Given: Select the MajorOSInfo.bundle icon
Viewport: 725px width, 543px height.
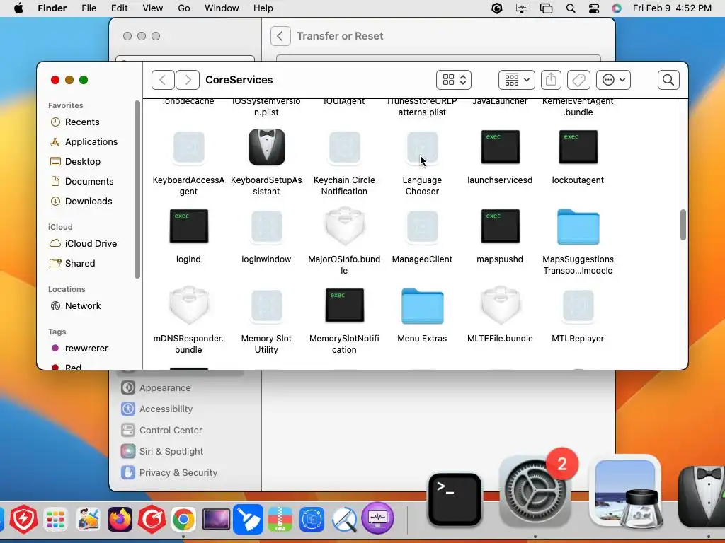Looking at the screenshot, I should (344, 226).
